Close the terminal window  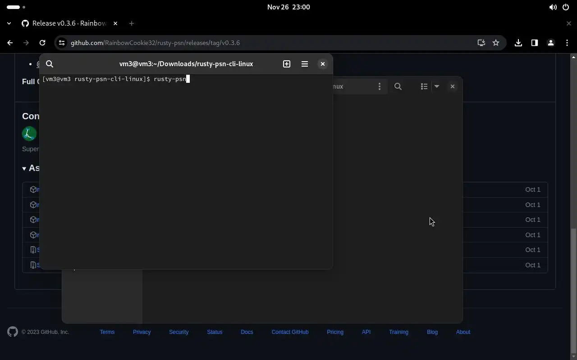coord(323,64)
